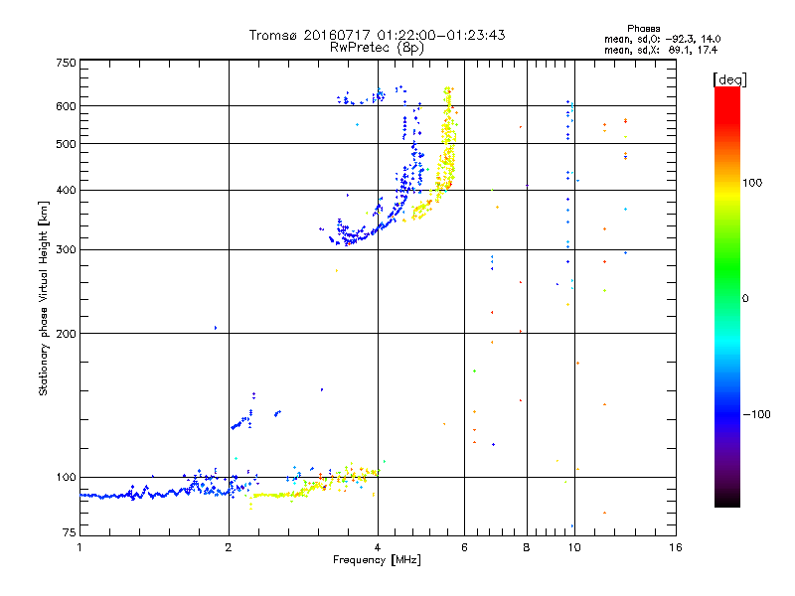Click the colorbar '0' tick label

(x=745, y=298)
